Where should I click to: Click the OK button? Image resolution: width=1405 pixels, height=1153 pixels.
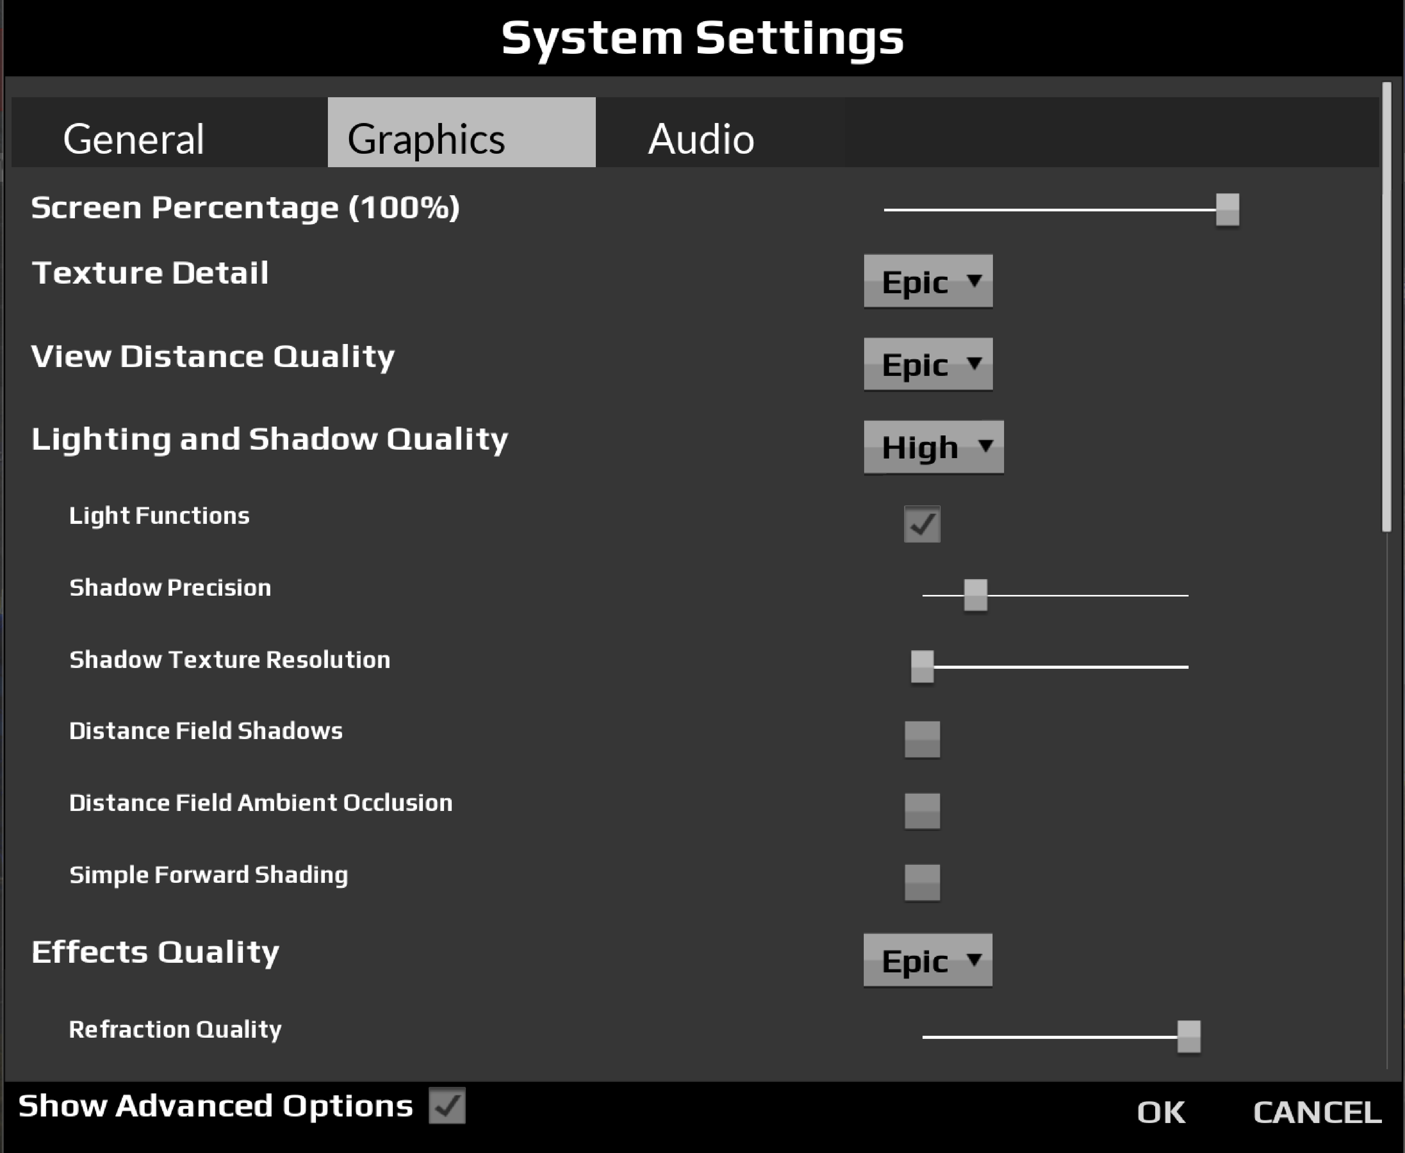[1161, 1113]
